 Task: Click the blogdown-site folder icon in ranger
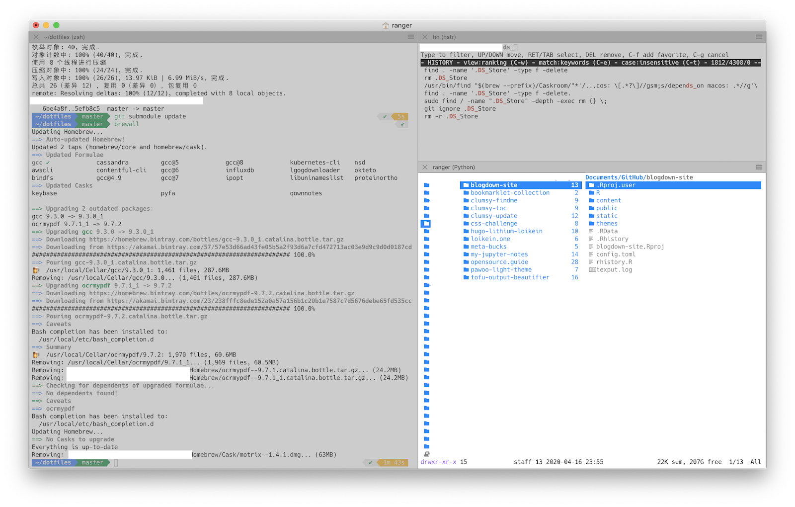465,185
